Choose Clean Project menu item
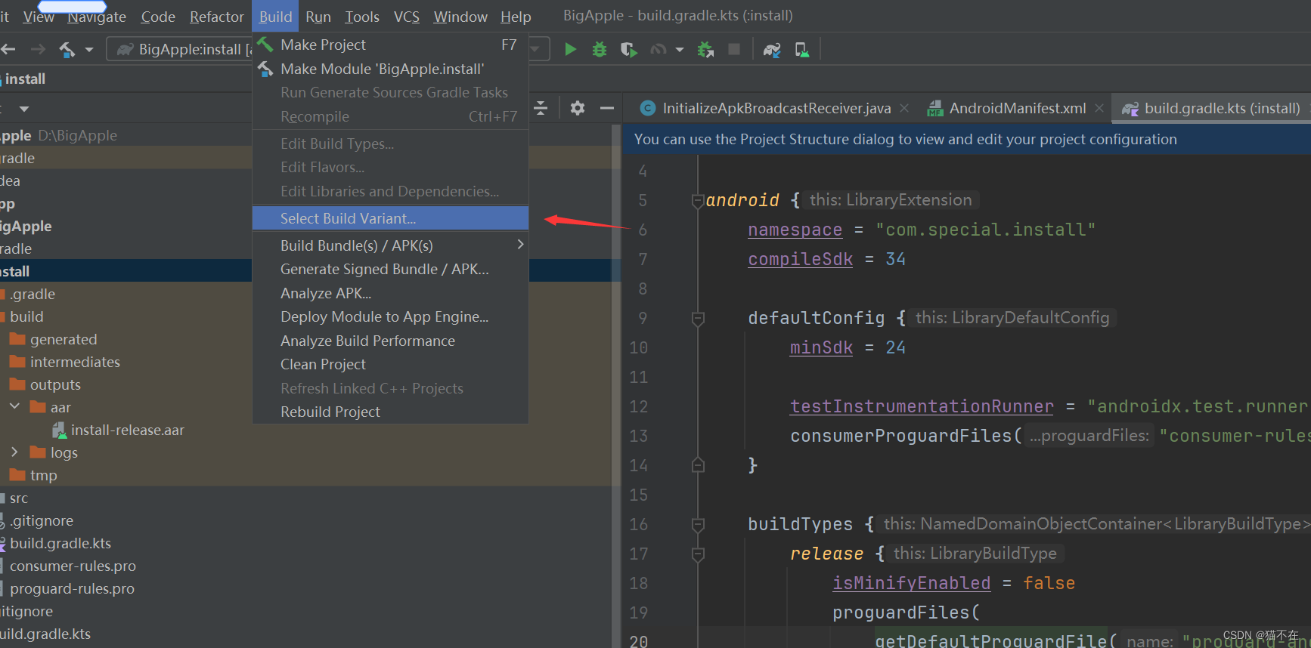Image resolution: width=1311 pixels, height=648 pixels. click(x=390, y=365)
